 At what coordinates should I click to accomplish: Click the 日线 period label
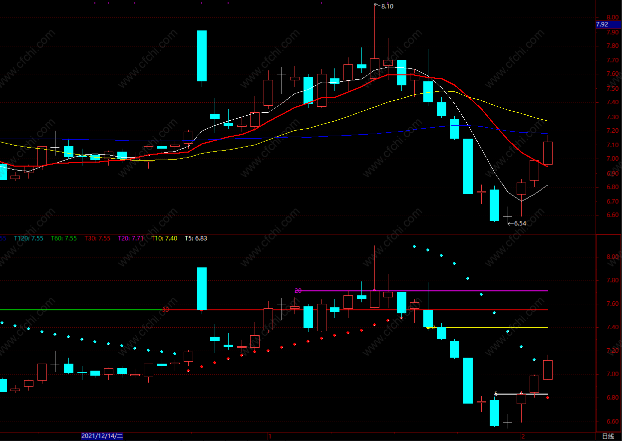point(608,437)
